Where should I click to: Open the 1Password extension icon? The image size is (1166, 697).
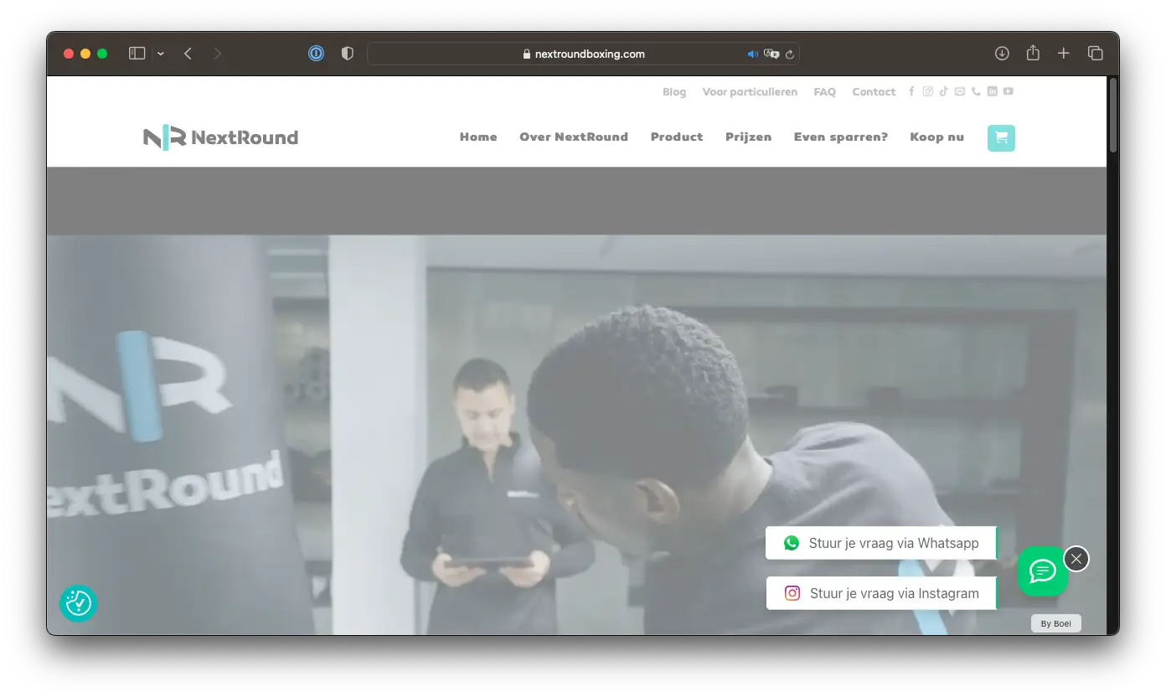316,54
